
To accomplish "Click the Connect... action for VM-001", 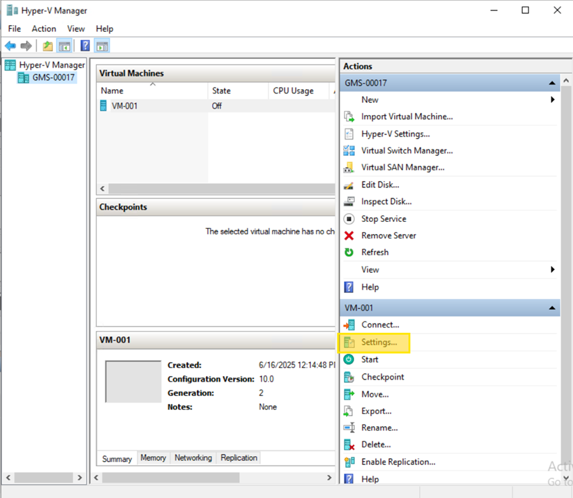I will click(x=381, y=325).
